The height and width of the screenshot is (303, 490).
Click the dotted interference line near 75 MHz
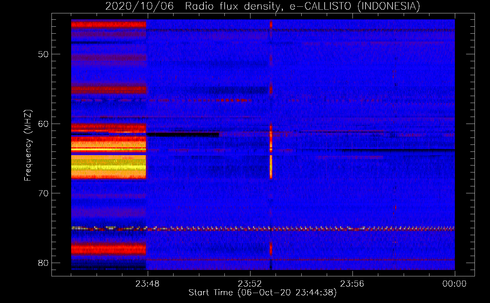pyautogui.click(x=263, y=228)
